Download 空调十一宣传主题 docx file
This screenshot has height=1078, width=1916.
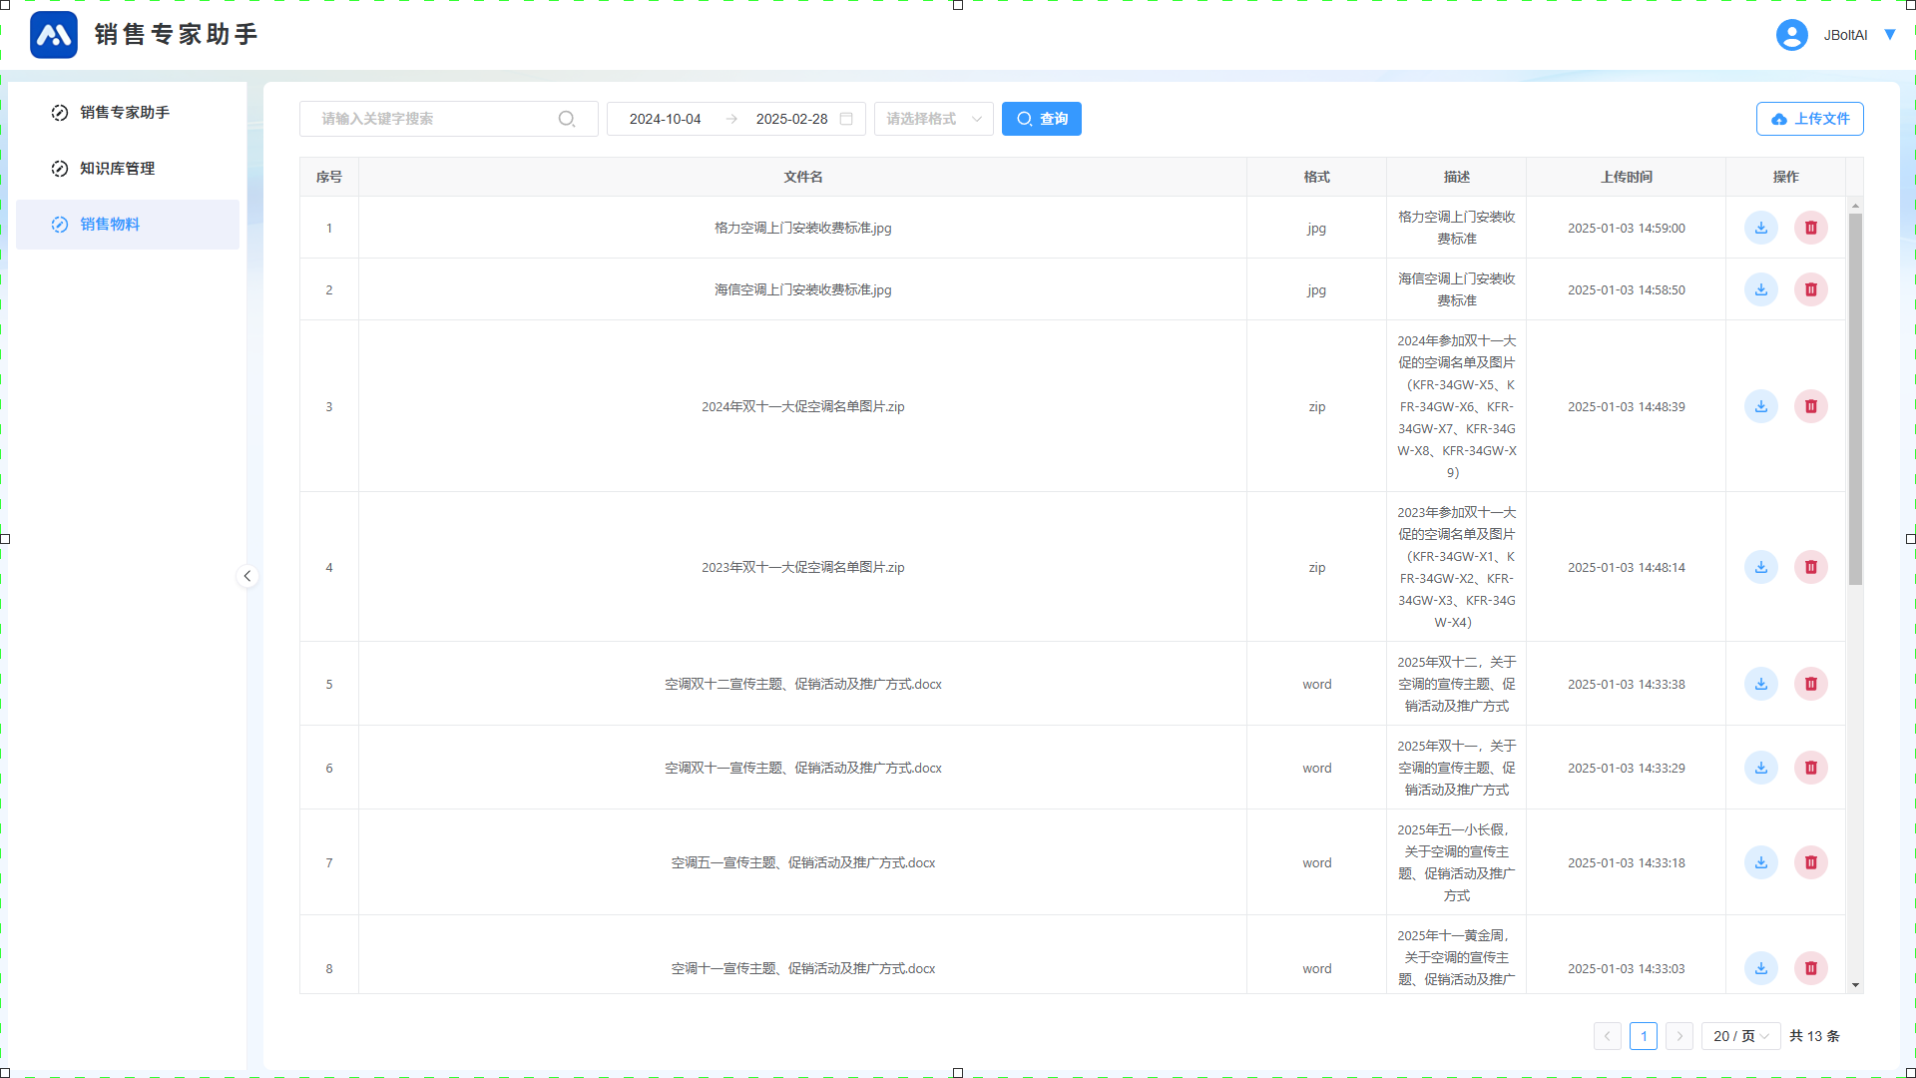pyautogui.click(x=1761, y=968)
